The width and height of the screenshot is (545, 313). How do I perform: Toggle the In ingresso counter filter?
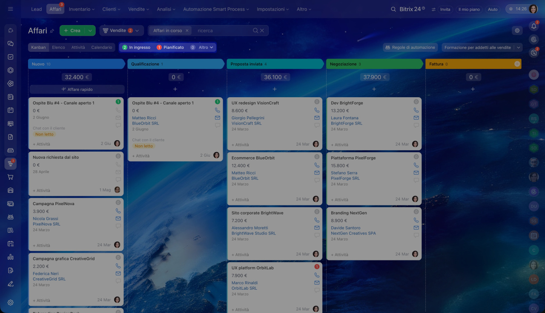[x=136, y=48]
